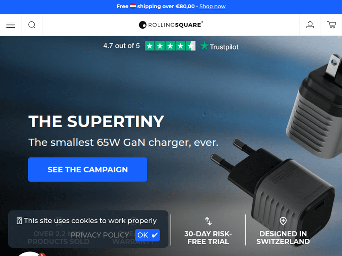Click the DESIGNED IN SWITZERLAND label
342x256 pixels.
coord(283,237)
